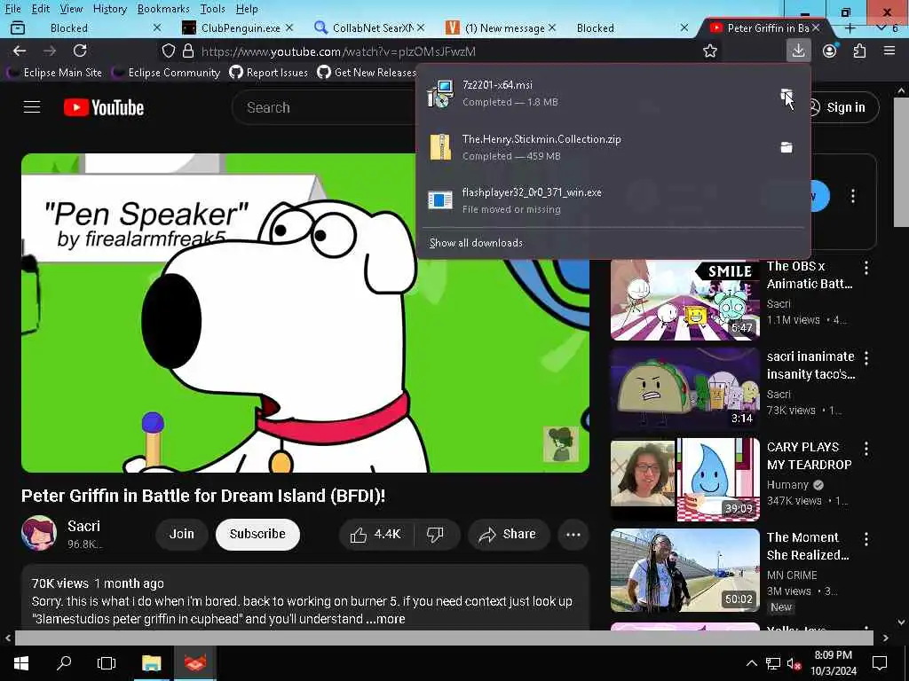Viewport: 909px width, 681px height.
Task: Open Get New Releases bookmark
Action: coord(367,73)
